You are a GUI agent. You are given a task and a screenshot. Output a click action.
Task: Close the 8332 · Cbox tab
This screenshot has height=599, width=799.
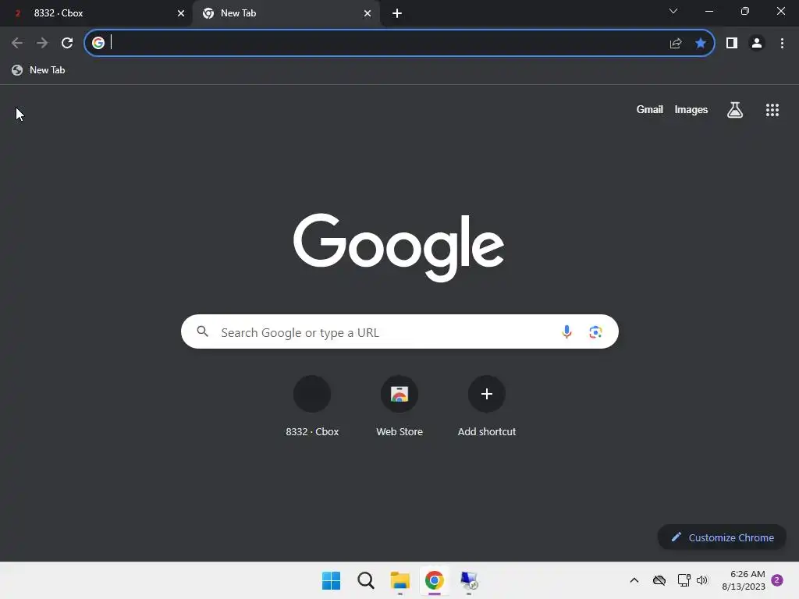pyautogui.click(x=181, y=13)
